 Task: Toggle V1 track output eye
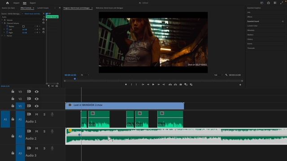coord(37,106)
